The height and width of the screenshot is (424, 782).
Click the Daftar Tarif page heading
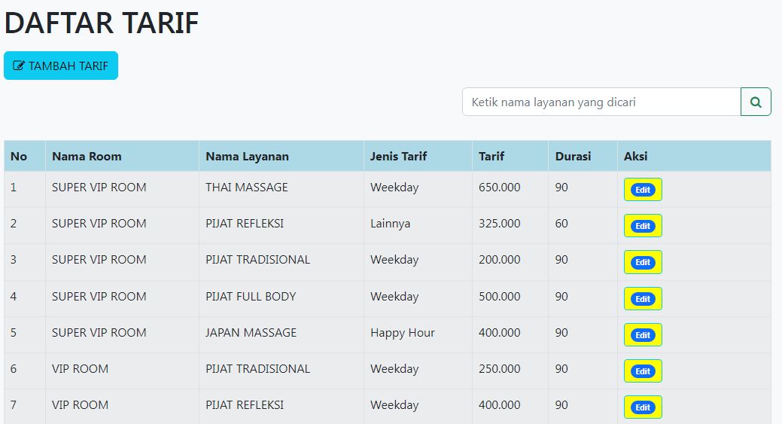pyautogui.click(x=102, y=23)
